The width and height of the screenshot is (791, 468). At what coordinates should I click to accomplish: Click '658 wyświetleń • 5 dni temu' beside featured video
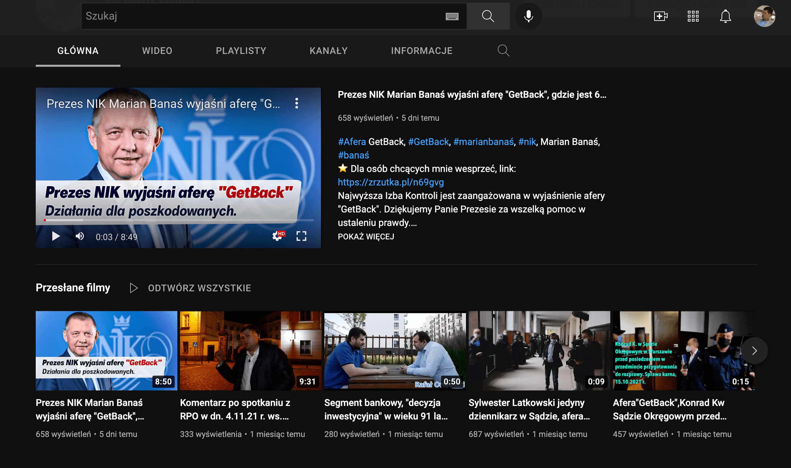388,118
